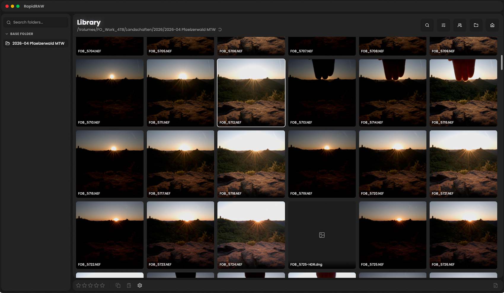Click the folder path text under Library
Screen dimensions: 504x293
coord(146,30)
